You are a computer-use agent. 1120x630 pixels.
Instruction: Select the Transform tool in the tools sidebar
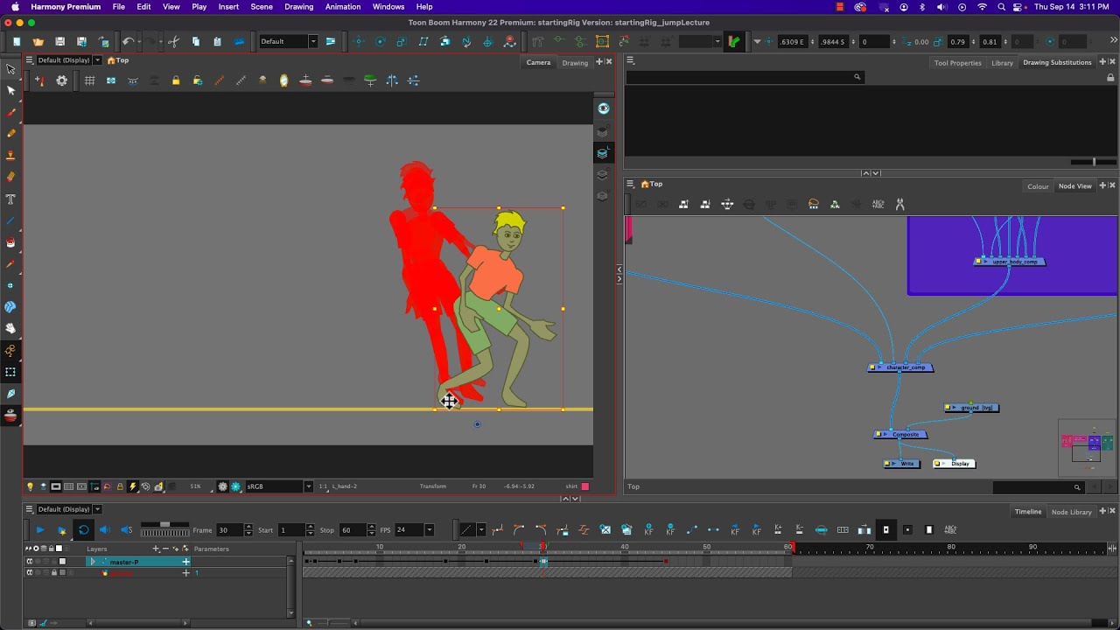(10, 69)
